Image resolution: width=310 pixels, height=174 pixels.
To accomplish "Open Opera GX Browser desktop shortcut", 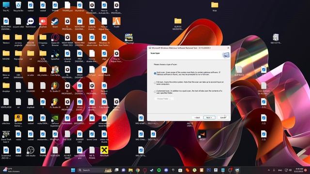I will (55, 40).
